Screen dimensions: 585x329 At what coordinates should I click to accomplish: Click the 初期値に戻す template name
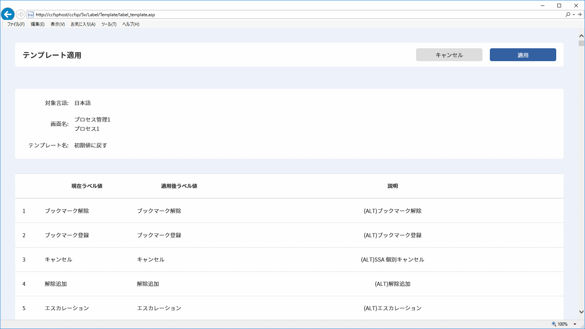(91, 146)
